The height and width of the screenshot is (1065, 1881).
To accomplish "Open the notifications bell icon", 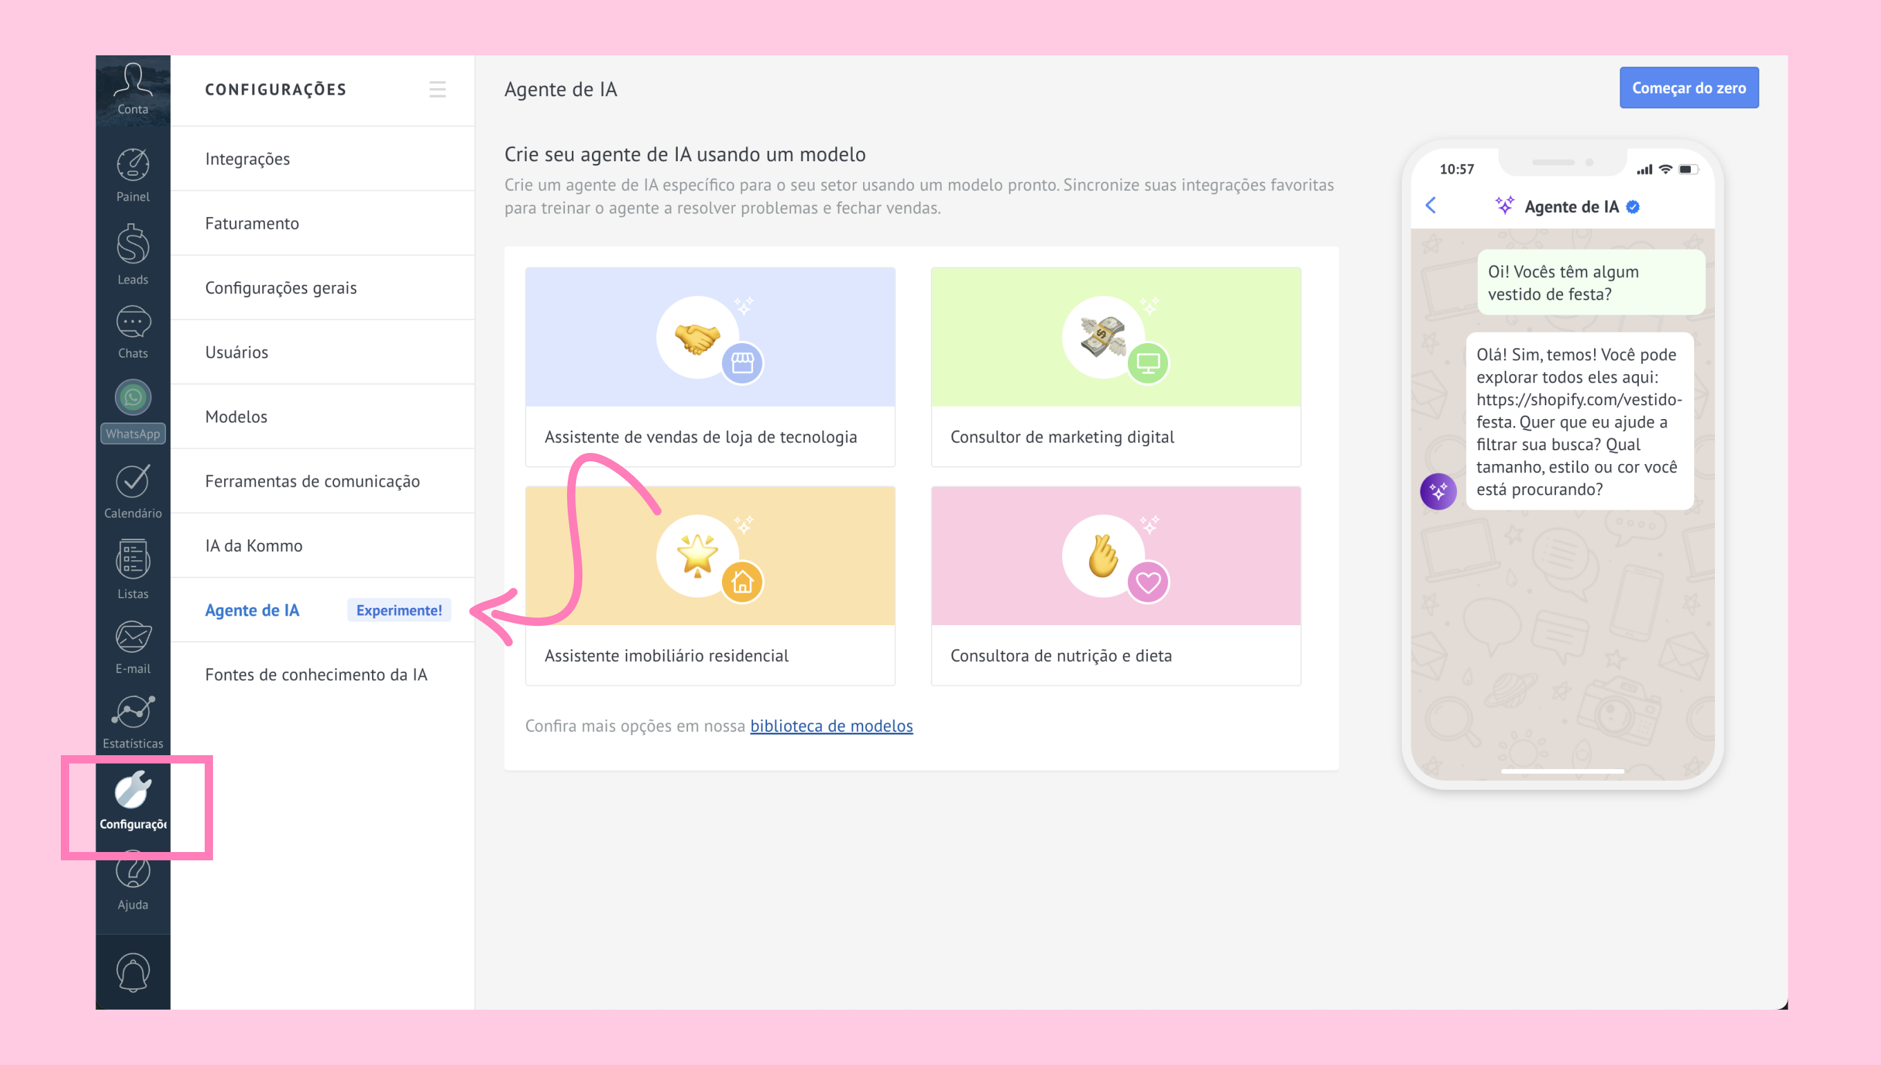I will 132,973.
